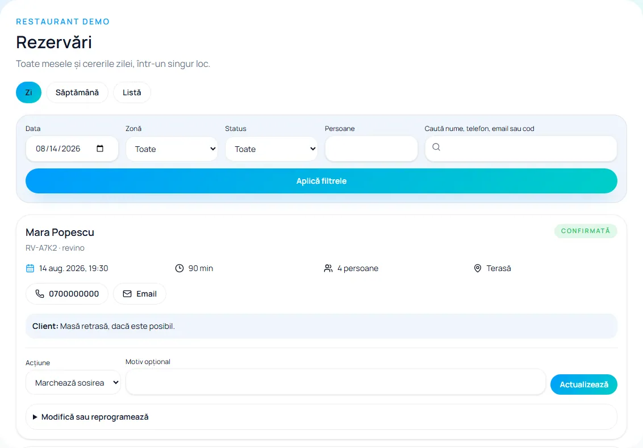This screenshot has height=448, width=643.
Task: Switch to the Listă view
Action: point(132,92)
